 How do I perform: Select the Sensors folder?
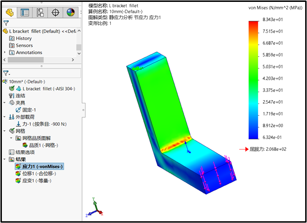(x=24, y=45)
